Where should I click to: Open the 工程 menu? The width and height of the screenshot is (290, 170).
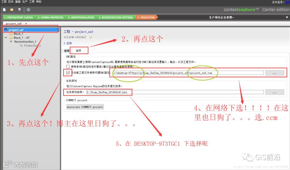tap(4, 2)
